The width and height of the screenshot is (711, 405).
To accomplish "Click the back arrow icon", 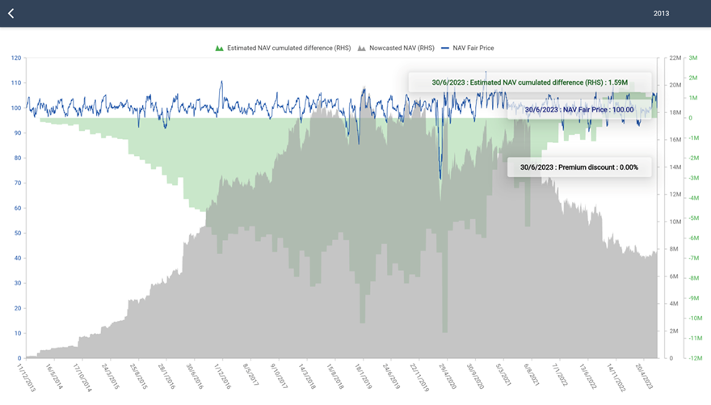I will 11,14.
